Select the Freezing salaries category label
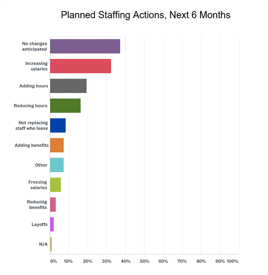This screenshot has height=275, width=268. [38, 185]
